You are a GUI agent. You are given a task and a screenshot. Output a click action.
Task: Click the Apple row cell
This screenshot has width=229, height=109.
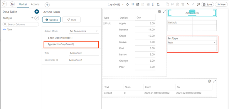122,23
